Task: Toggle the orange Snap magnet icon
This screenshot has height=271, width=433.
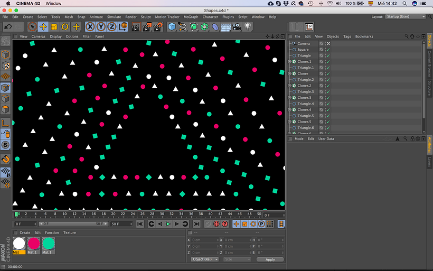Action: [5, 159]
